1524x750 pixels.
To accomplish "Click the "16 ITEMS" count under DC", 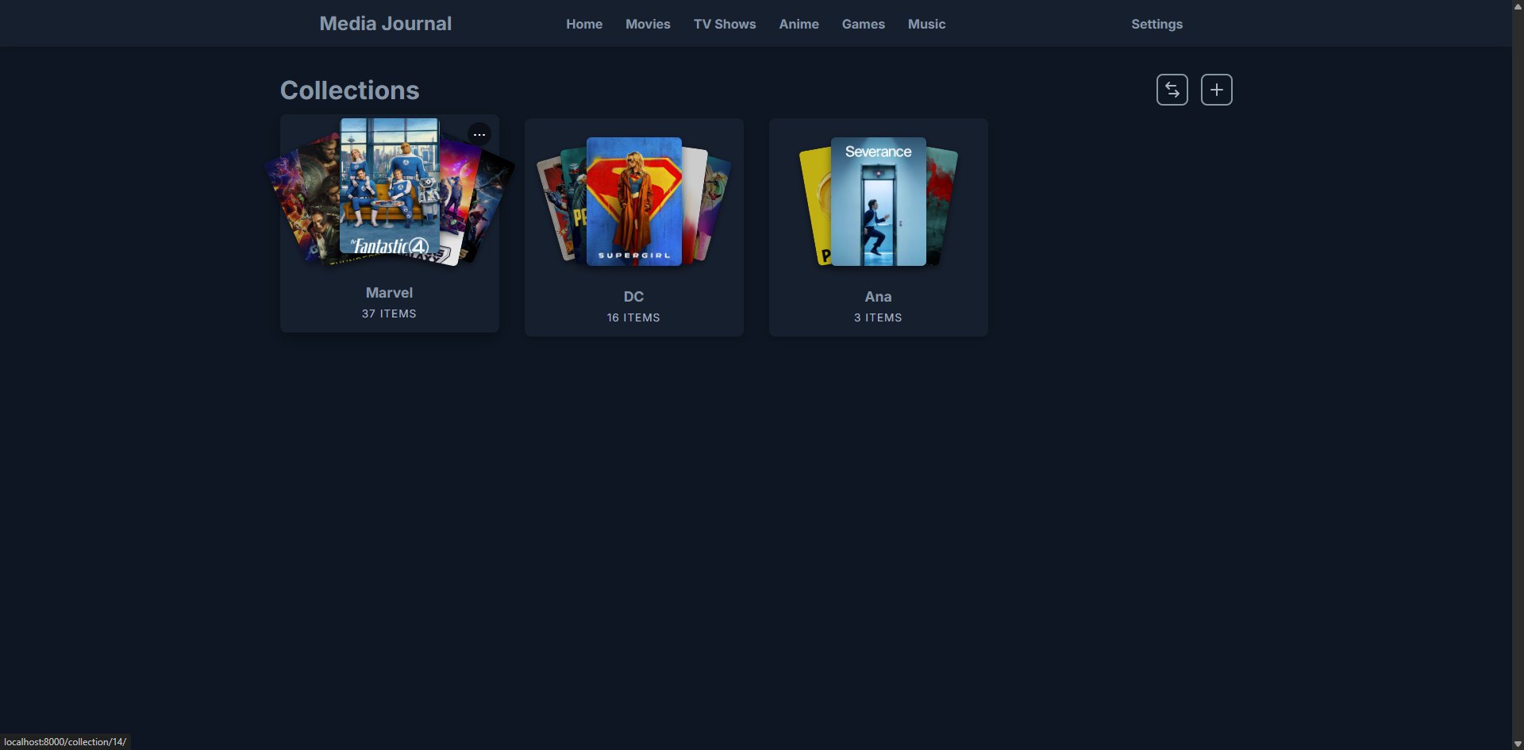I will (633, 317).
